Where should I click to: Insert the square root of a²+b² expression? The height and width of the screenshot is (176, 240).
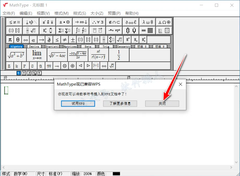tap(16, 55)
